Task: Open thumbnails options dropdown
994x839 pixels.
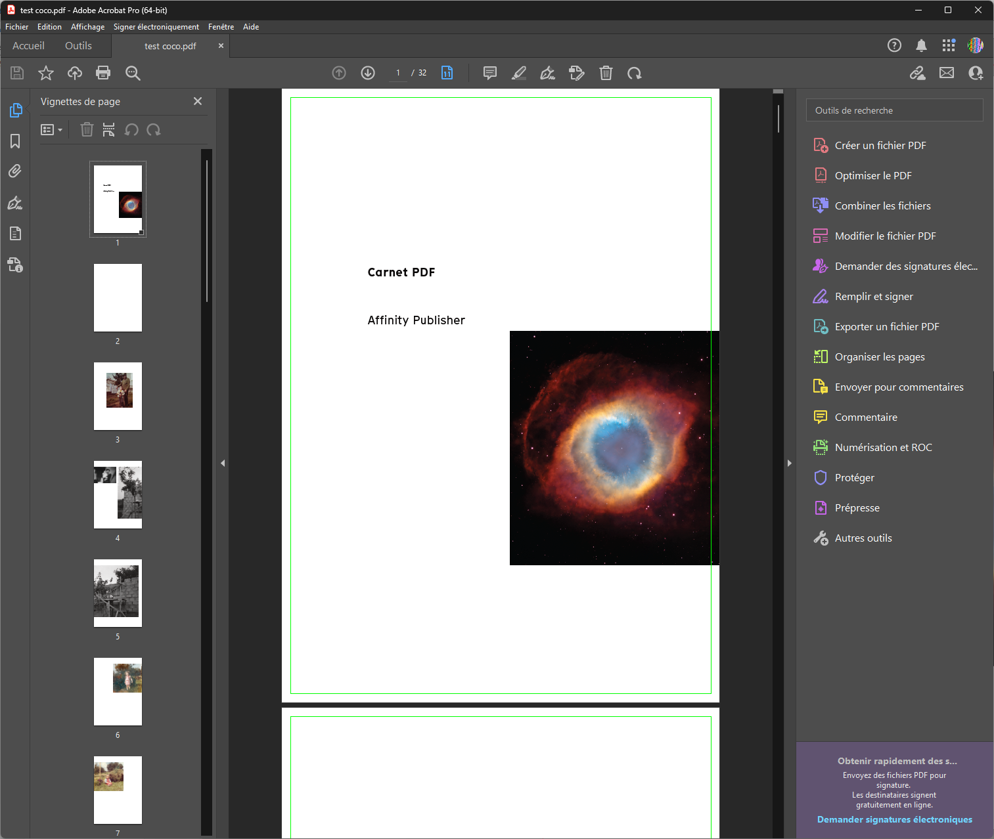Action: click(51, 130)
